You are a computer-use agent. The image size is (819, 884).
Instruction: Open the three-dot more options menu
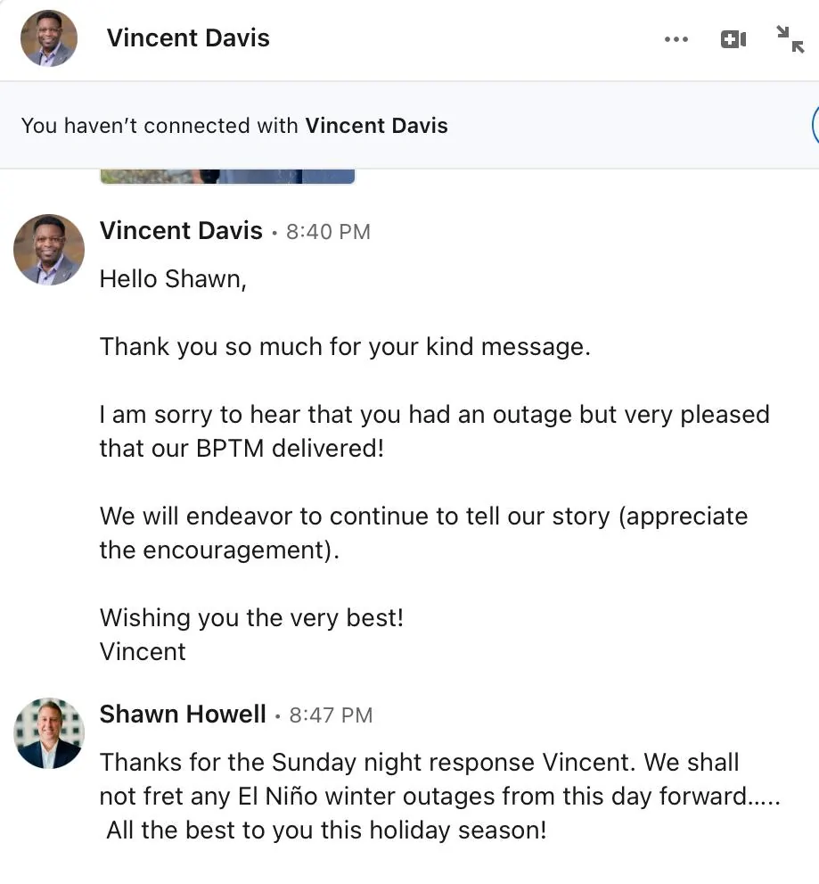(676, 39)
